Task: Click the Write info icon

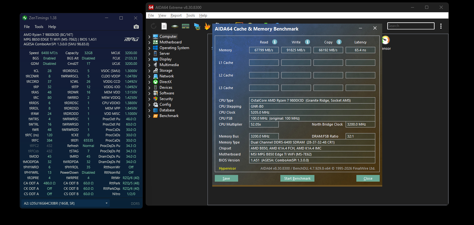Action: click(x=307, y=42)
